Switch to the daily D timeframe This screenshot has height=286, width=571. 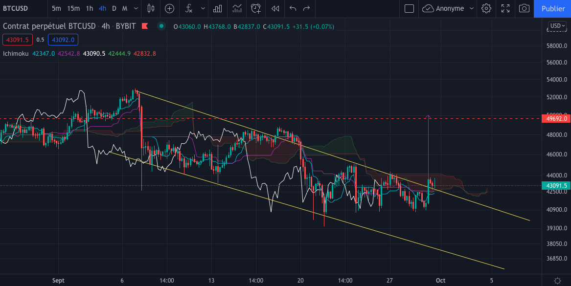click(x=114, y=8)
